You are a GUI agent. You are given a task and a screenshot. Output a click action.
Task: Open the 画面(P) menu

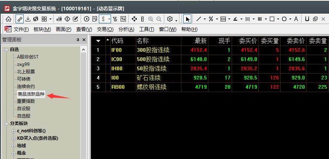tap(64, 29)
